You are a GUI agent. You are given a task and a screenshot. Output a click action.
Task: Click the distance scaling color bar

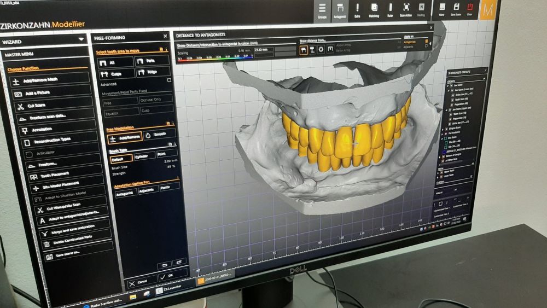tap(214, 59)
